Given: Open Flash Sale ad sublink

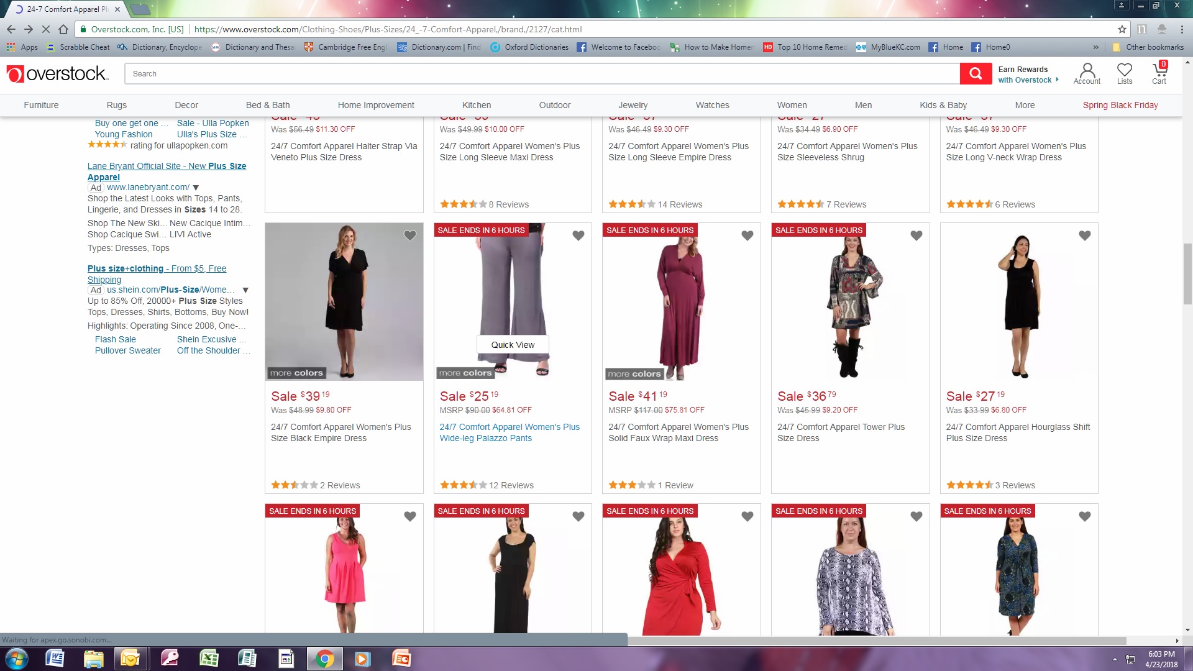Looking at the screenshot, I should point(115,339).
